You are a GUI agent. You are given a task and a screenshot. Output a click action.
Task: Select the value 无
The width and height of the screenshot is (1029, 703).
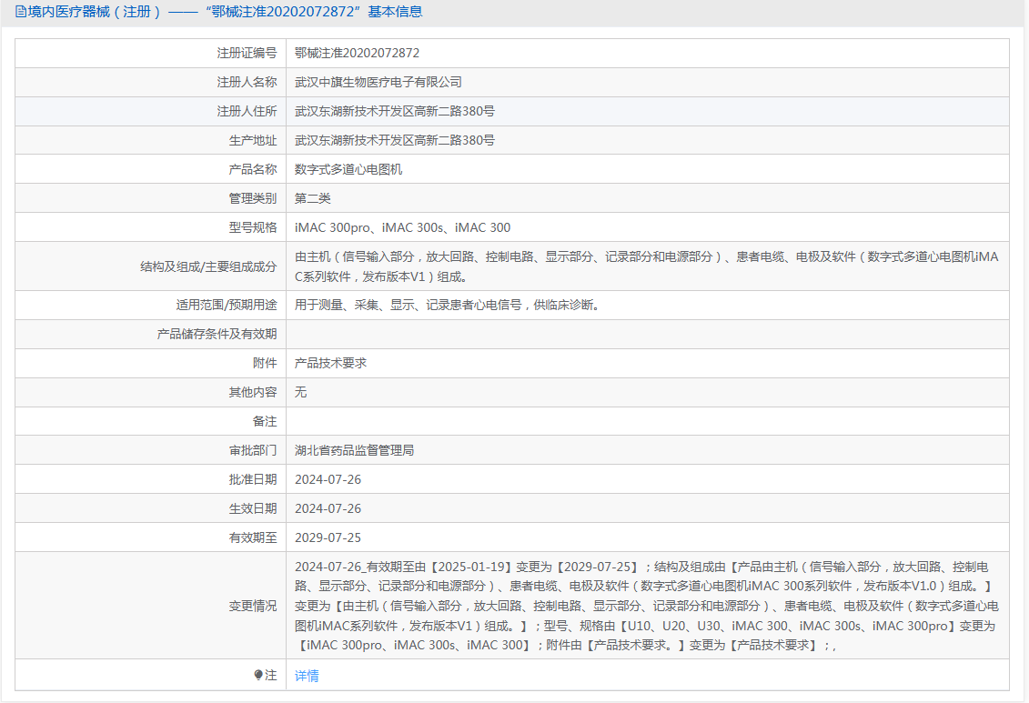[300, 392]
